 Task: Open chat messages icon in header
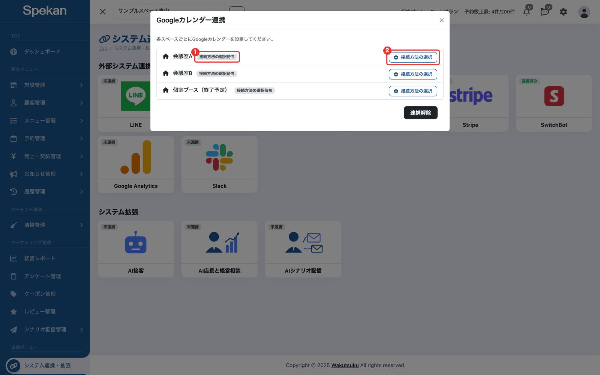(545, 12)
